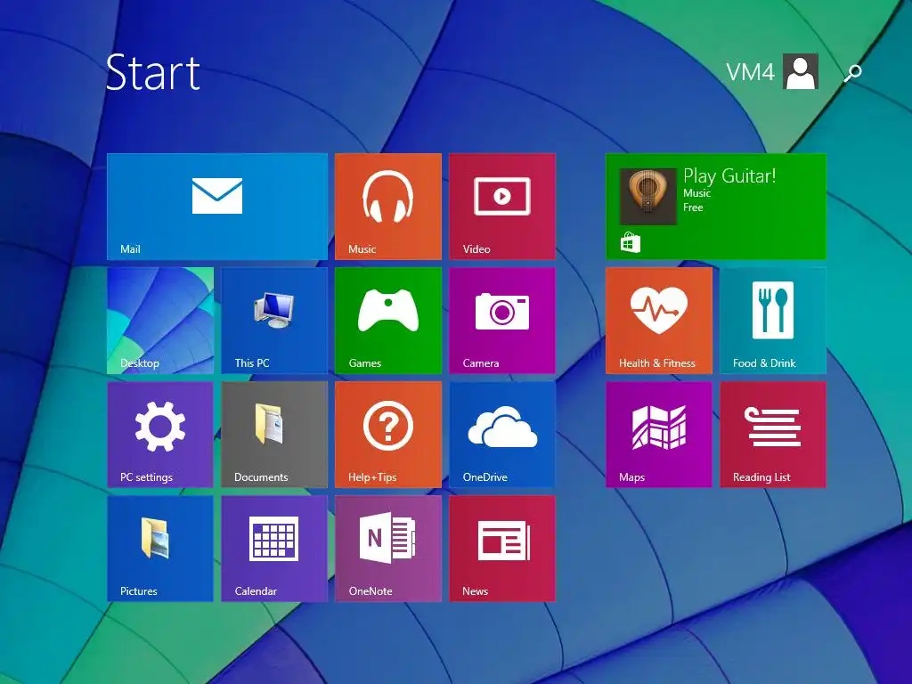Screen dimensions: 912x684
Task: Launch the Games tile
Action: click(388, 321)
